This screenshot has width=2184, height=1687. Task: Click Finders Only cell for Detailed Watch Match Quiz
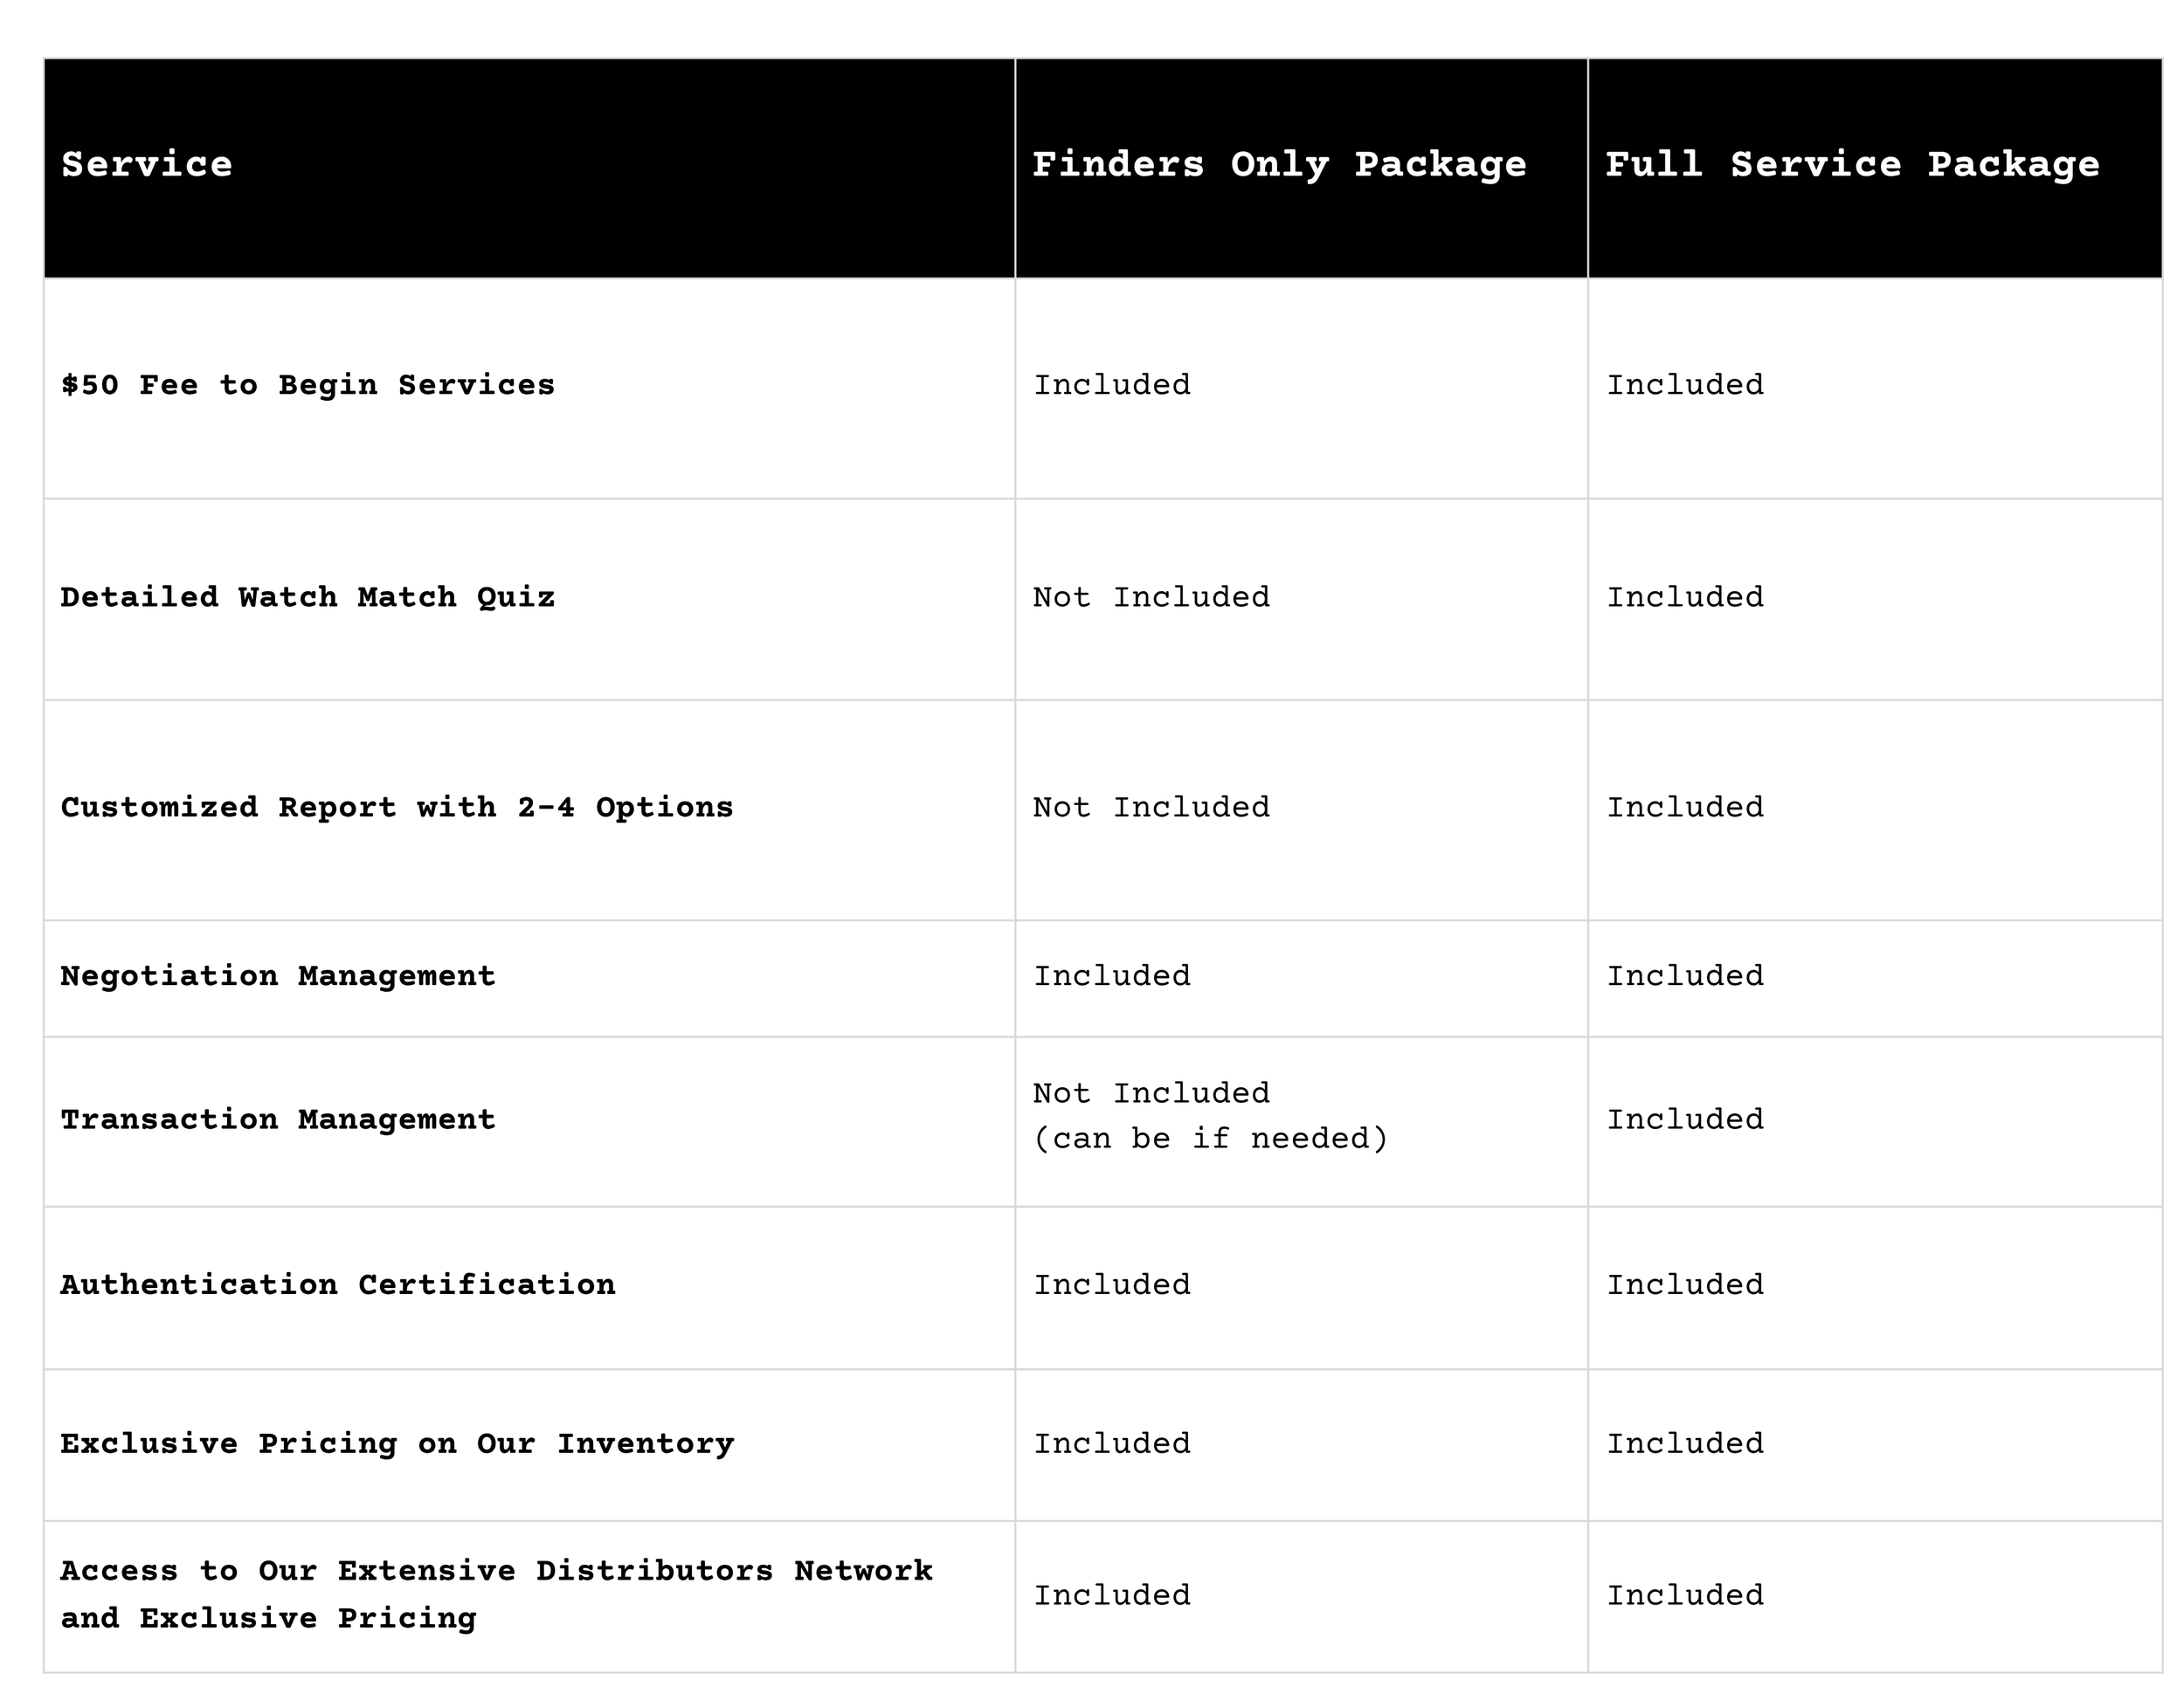pos(1151,596)
